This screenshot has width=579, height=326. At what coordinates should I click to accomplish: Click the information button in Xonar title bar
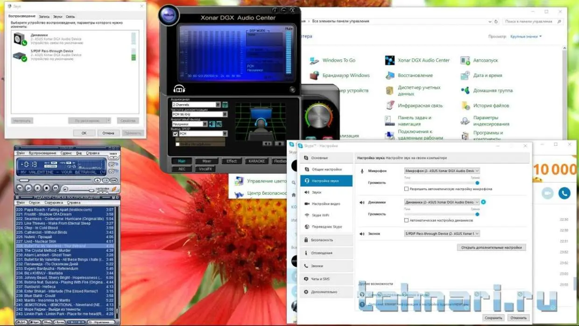[274, 10]
